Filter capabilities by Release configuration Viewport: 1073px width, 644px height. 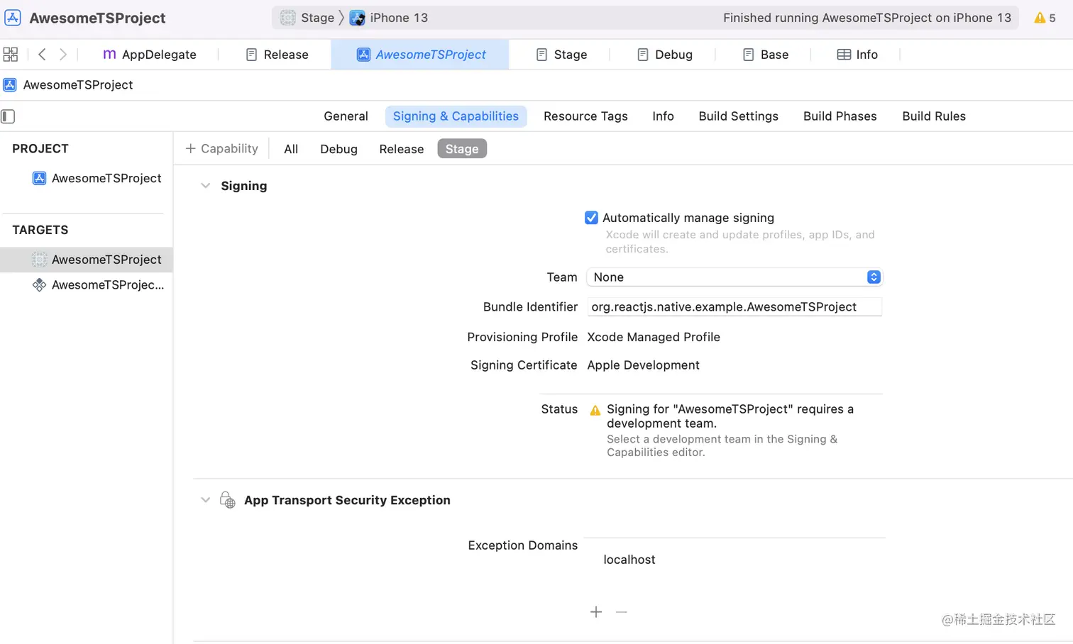pyautogui.click(x=401, y=149)
